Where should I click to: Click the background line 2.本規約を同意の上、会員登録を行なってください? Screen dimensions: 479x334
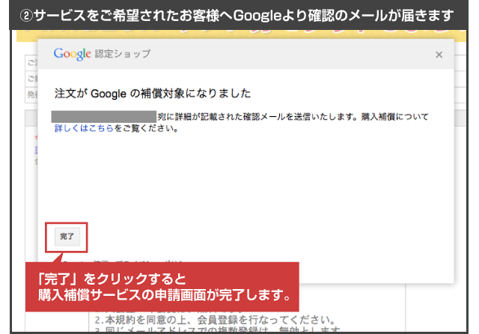215,321
